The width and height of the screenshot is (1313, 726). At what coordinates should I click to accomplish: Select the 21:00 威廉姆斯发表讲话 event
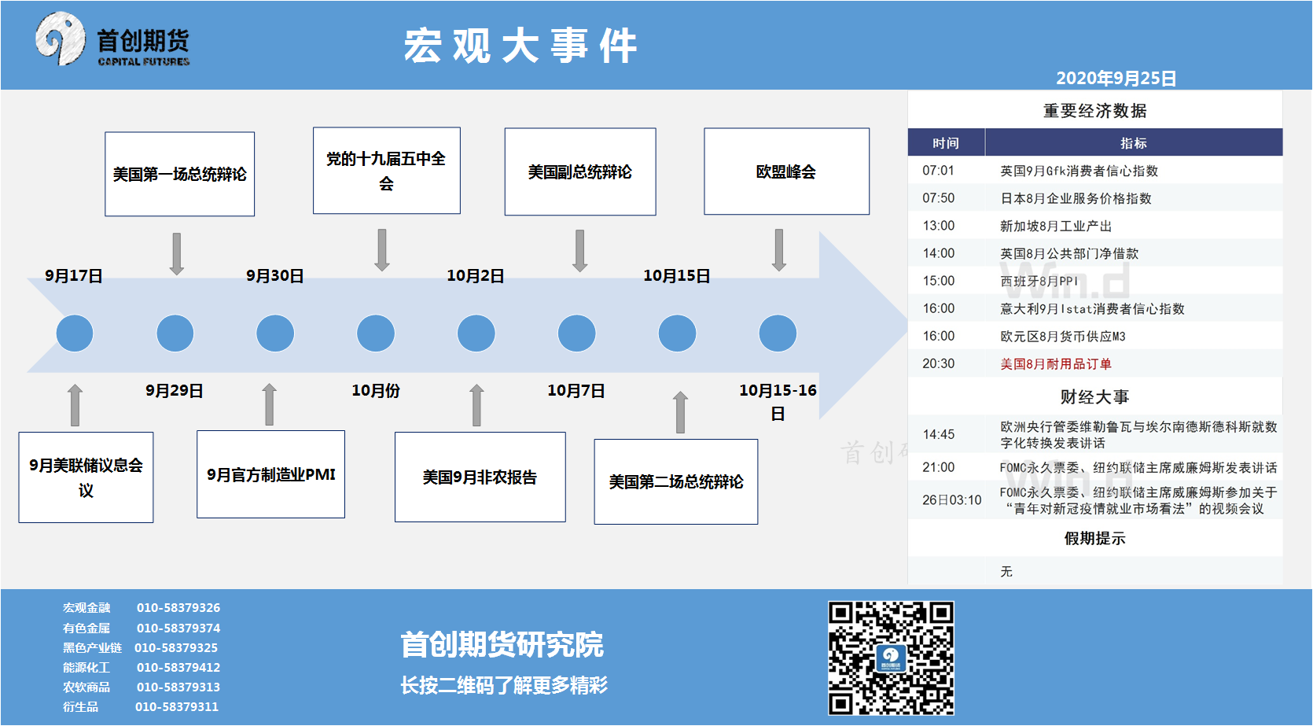click(x=1138, y=467)
